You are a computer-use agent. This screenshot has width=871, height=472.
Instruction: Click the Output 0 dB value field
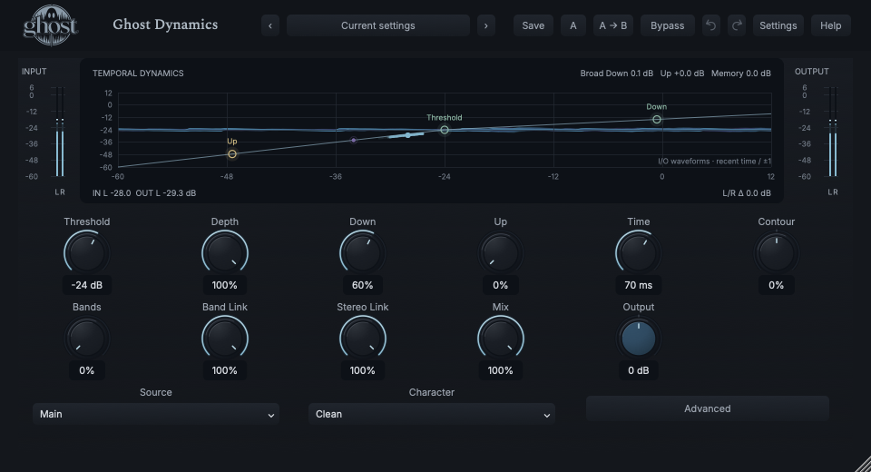point(638,371)
